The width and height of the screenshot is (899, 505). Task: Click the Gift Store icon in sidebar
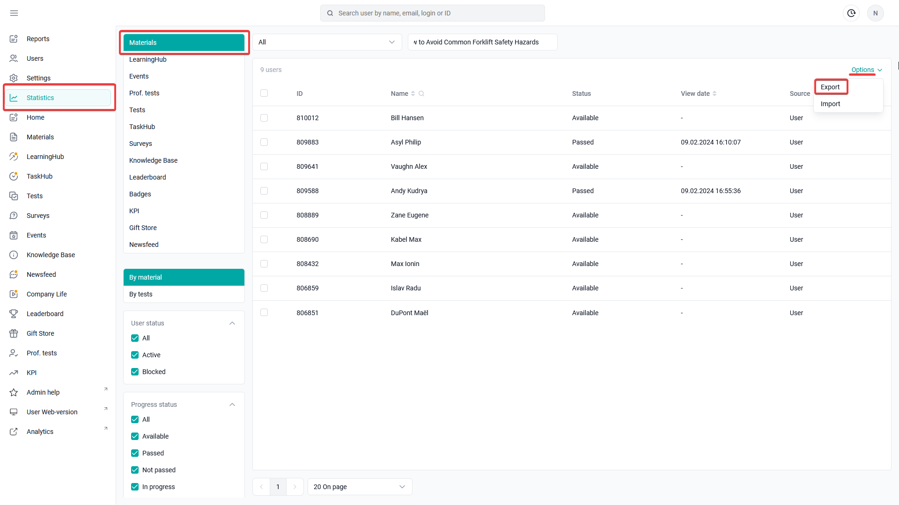(x=14, y=333)
